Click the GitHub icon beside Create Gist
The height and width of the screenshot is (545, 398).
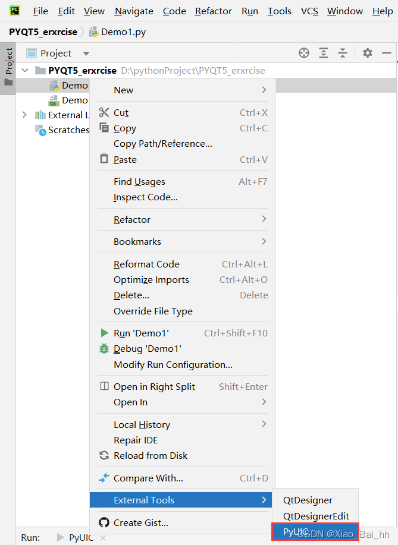(x=104, y=522)
